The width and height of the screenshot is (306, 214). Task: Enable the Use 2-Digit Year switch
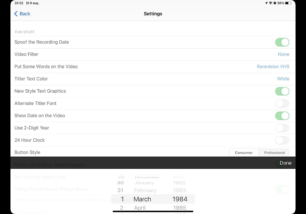pos(282,128)
